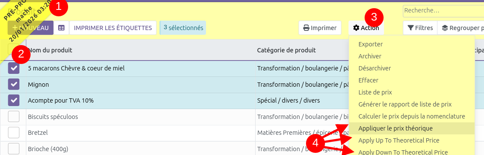Click the layers icon on Regrouper par

coord(444,28)
